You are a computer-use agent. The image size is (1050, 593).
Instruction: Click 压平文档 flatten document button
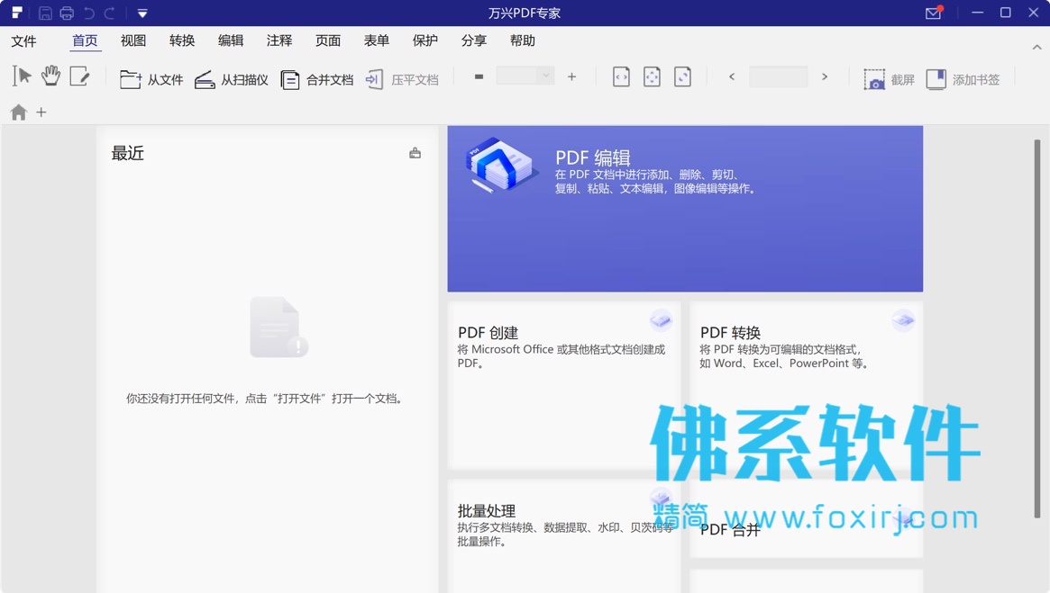[402, 79]
